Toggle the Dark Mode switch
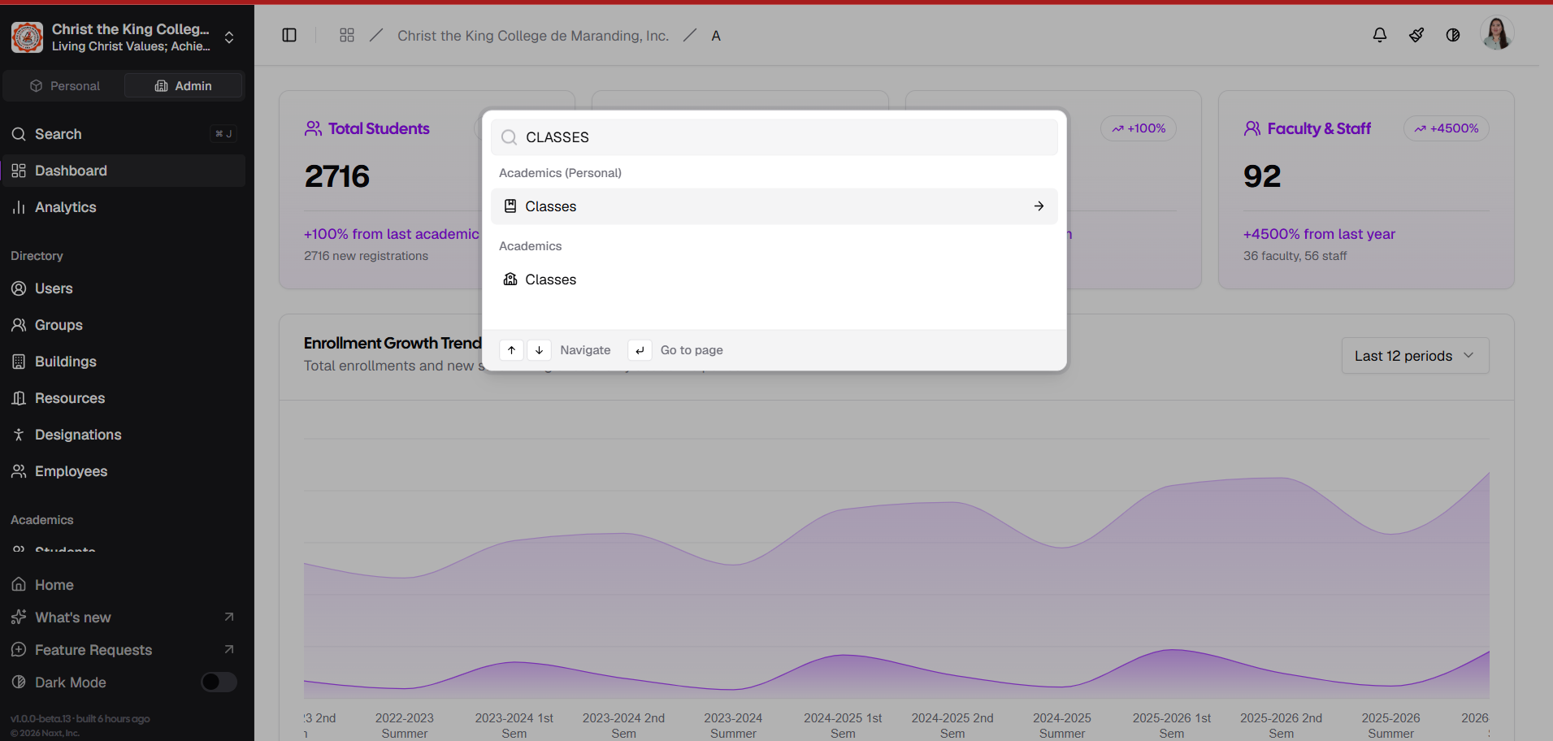 [219, 682]
